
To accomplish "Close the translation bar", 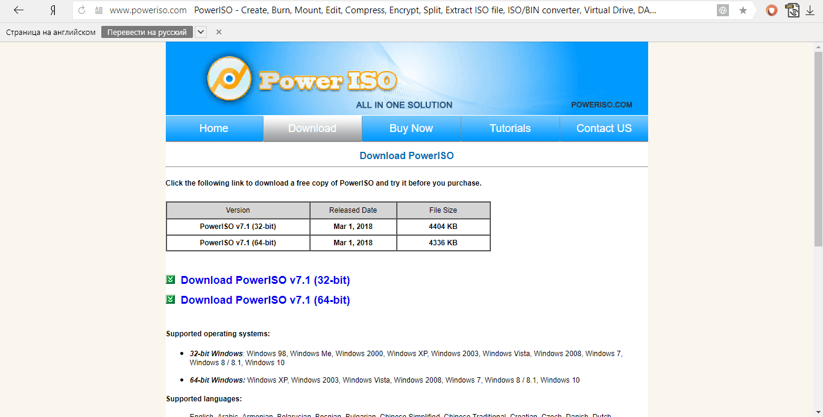I will pos(218,32).
